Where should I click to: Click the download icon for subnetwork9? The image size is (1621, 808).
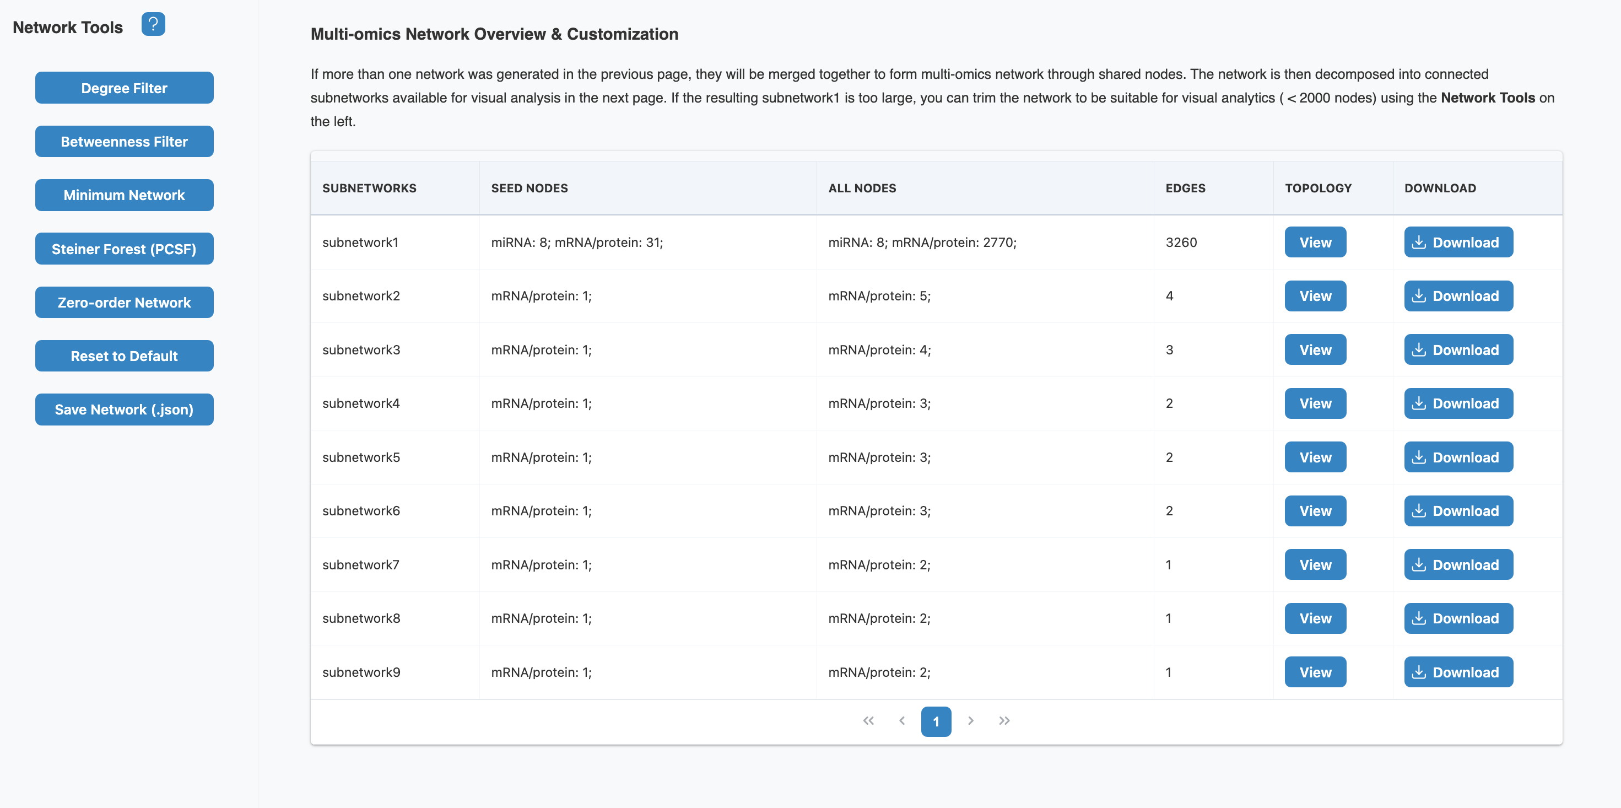coord(1420,672)
